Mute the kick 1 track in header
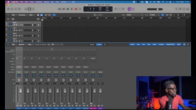This screenshot has height=110, width=196. point(14,25)
